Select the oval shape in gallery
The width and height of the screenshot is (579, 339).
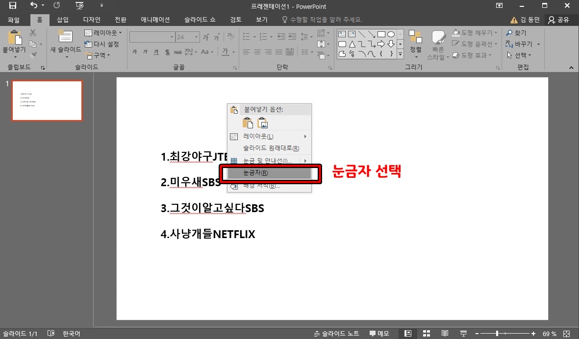pos(391,34)
